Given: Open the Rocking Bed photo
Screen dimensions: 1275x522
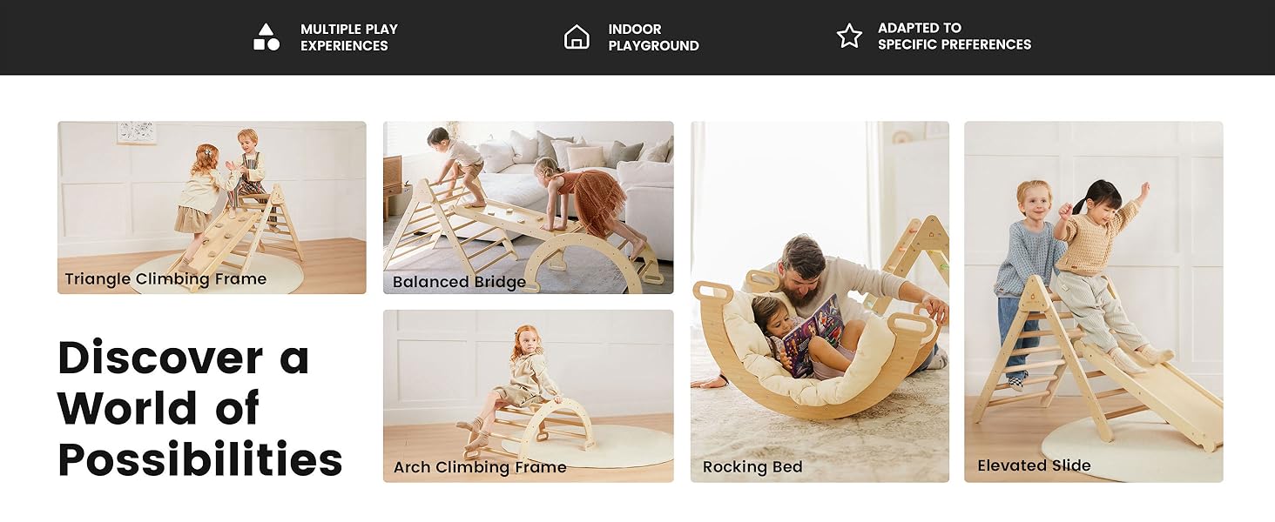Looking at the screenshot, I should pos(820,301).
